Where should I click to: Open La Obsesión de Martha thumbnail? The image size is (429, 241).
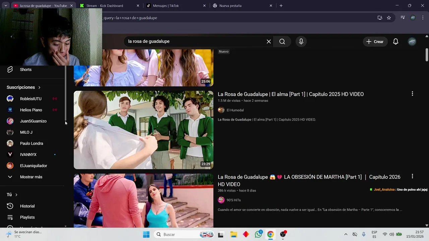(143, 201)
